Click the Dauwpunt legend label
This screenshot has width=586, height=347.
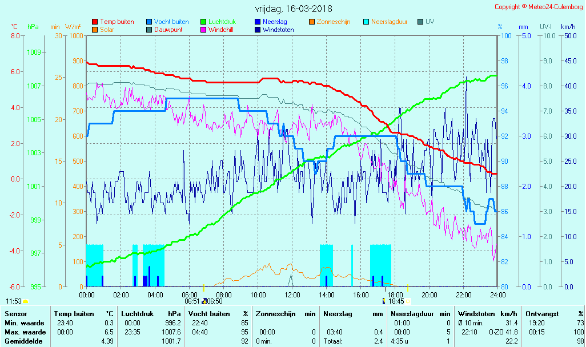(168, 30)
